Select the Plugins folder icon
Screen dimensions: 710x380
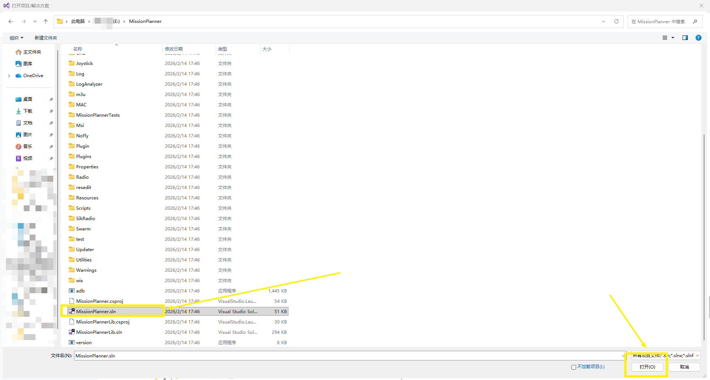coord(72,156)
